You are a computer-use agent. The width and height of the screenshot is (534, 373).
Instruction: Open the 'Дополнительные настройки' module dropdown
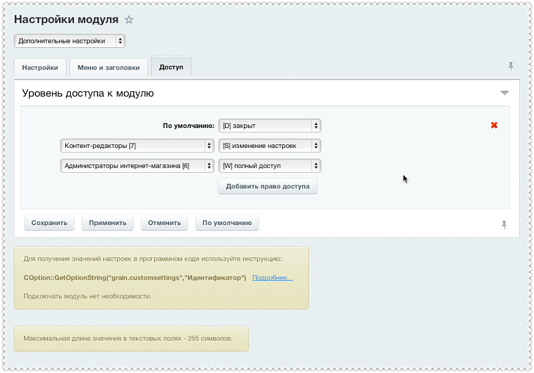pyautogui.click(x=69, y=41)
